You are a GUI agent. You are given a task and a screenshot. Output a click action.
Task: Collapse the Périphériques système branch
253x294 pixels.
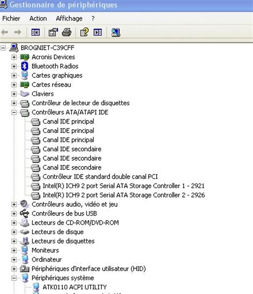coord(14,278)
